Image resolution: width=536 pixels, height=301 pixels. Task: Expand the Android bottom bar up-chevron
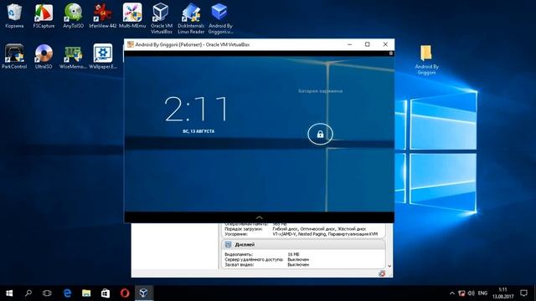pos(259,217)
